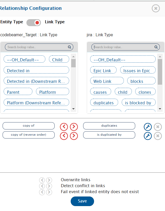
Task: Toggle Entity Type / Link Type switch
Action: (x=34, y=23)
